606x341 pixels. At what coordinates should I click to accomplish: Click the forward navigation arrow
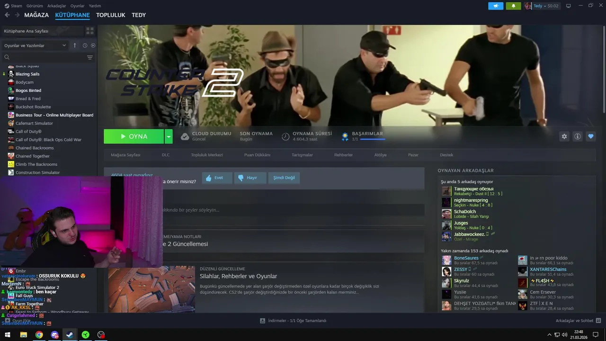click(x=17, y=15)
